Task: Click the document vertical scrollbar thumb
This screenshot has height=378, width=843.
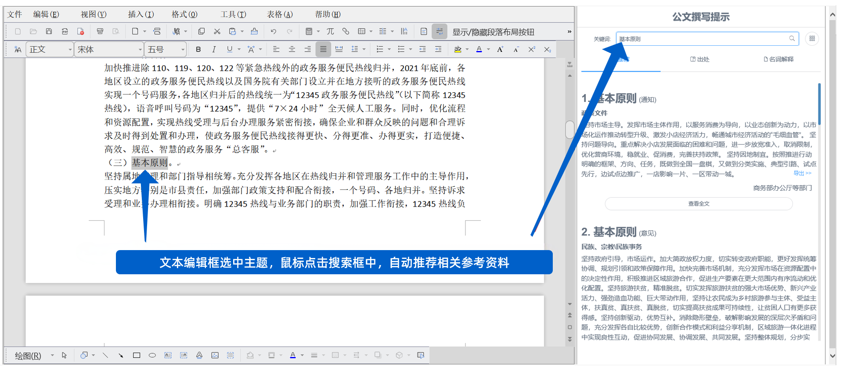Action: (569, 130)
